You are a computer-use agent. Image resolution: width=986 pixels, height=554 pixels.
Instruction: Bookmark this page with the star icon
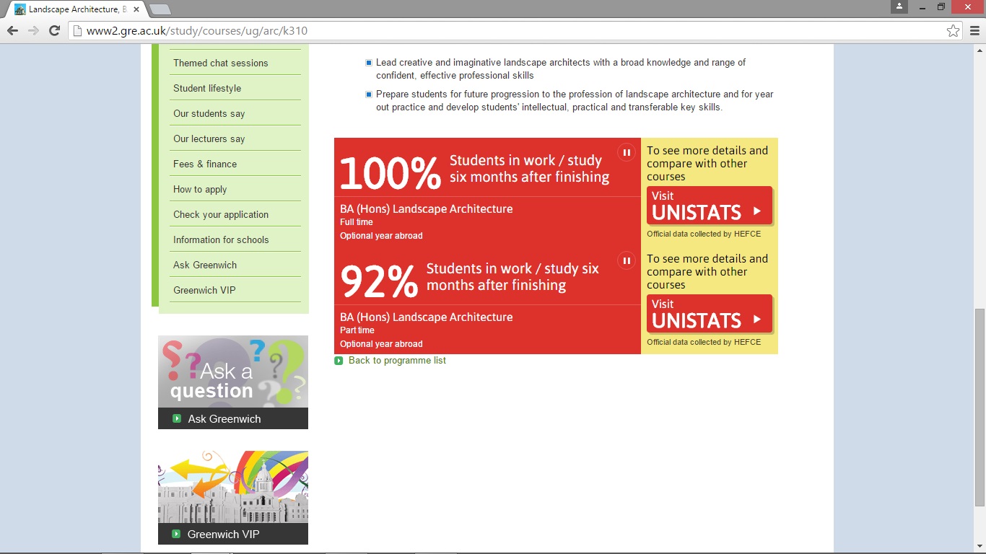point(953,31)
